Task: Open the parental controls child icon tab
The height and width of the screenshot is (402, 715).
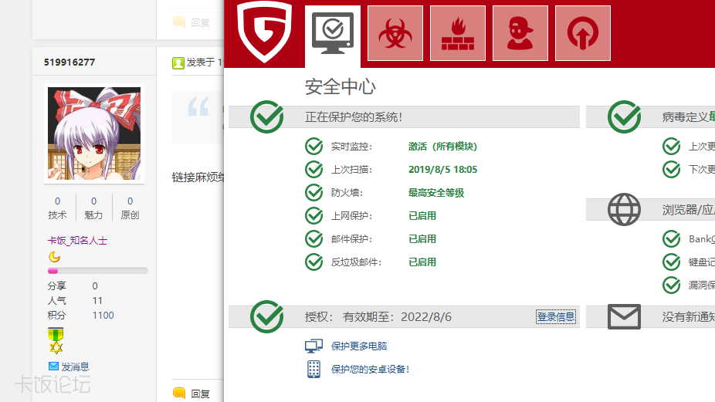Action: point(520,33)
